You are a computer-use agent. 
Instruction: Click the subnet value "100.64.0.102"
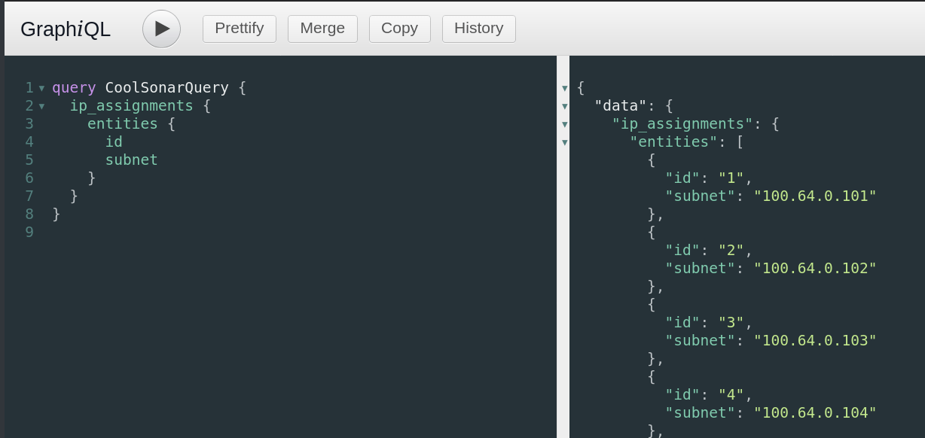point(815,268)
